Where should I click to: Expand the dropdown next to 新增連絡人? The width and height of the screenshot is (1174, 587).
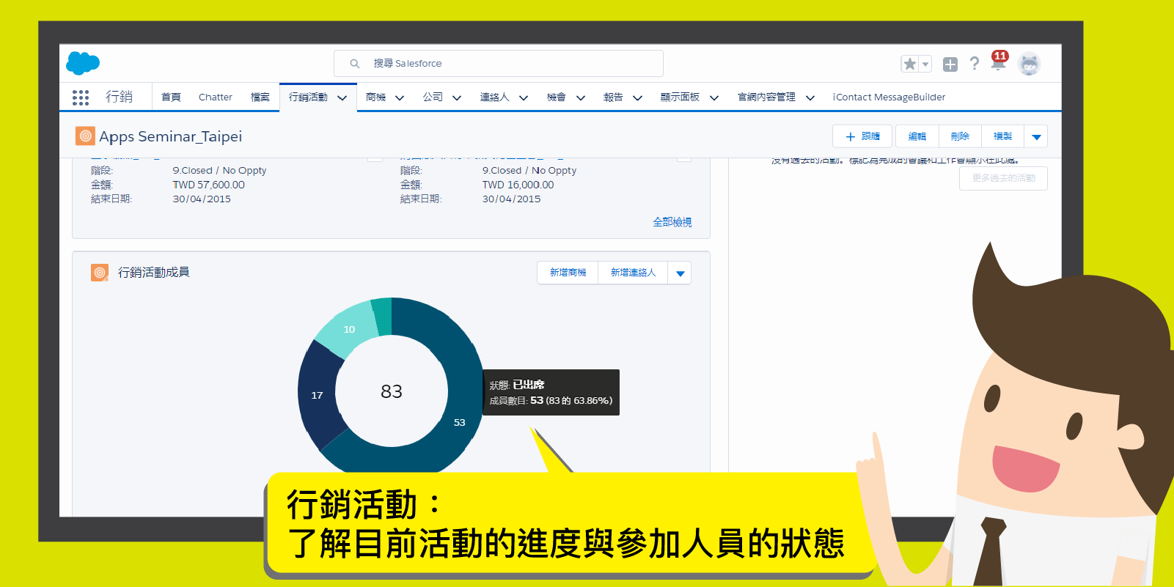680,273
